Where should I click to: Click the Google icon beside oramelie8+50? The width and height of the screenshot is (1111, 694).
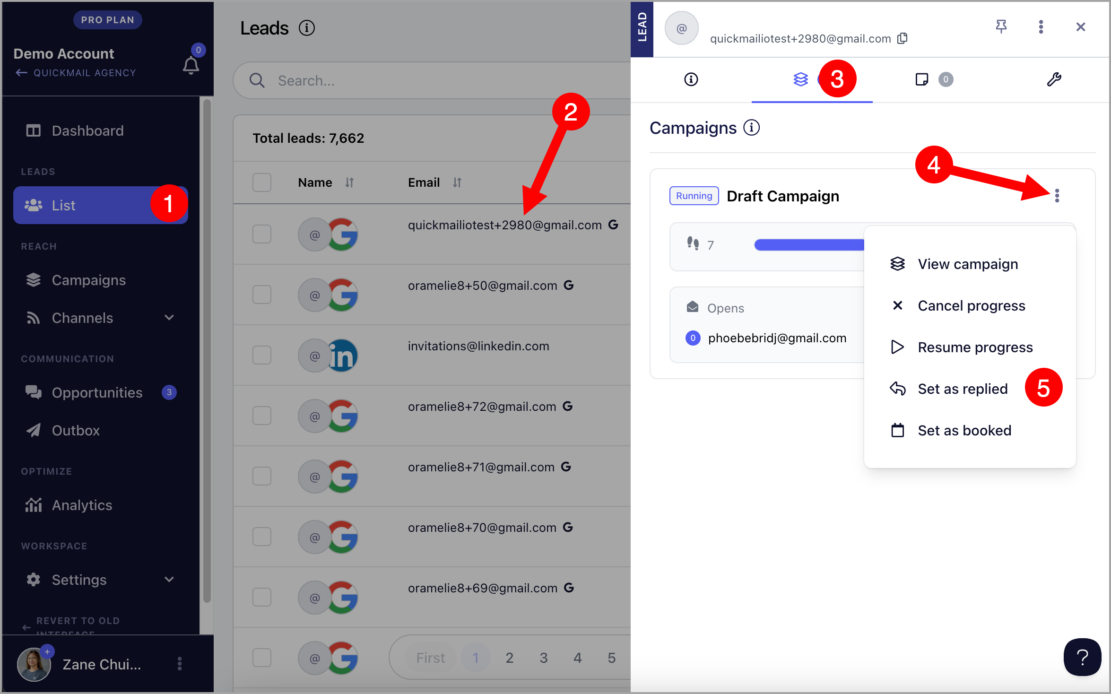(x=569, y=285)
